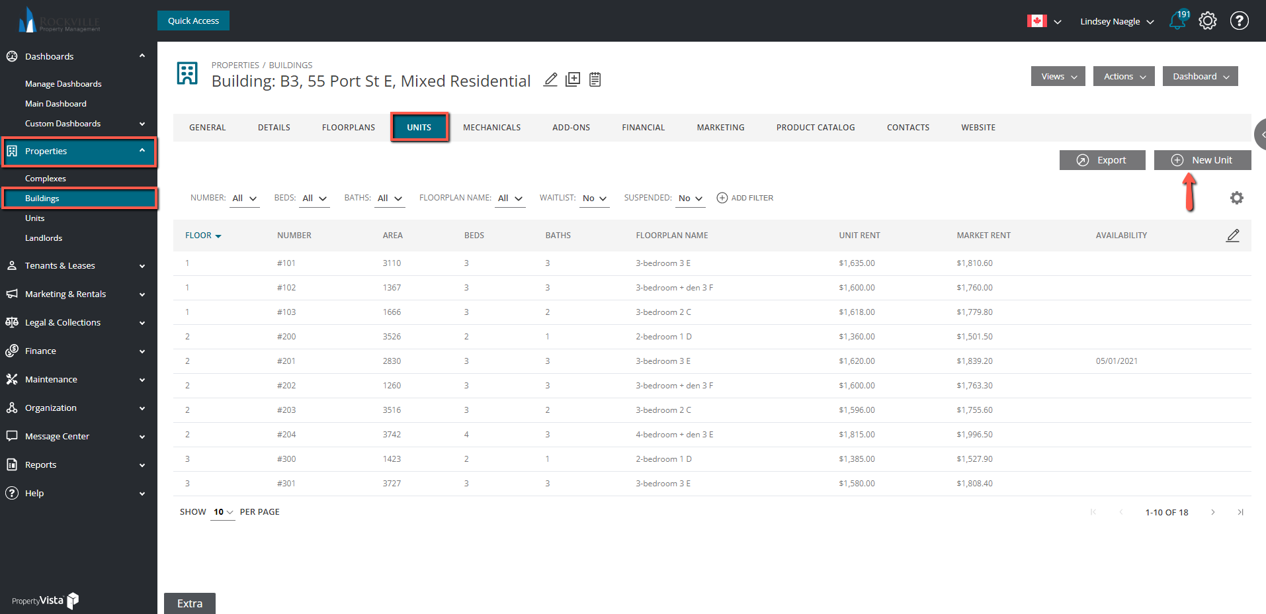Click the building icon beside title
The height and width of the screenshot is (614, 1266).
[187, 73]
